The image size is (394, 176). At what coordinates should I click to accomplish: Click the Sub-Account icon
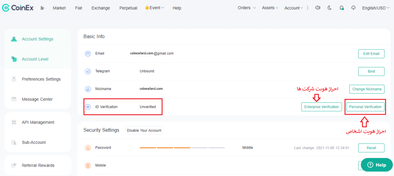tap(14, 142)
